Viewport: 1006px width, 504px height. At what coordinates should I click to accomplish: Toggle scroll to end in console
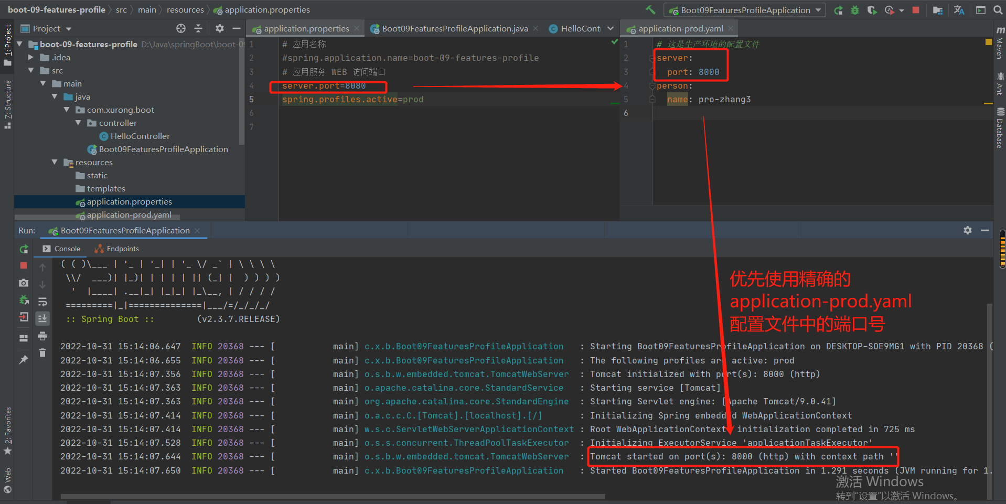click(x=42, y=318)
